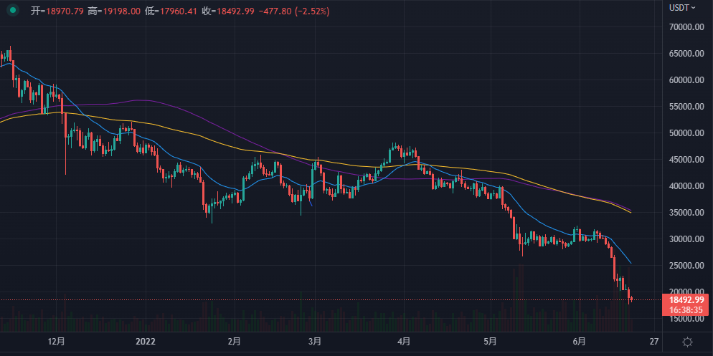Click the 60000.00 price axis label
The image size is (713, 356).
tap(686, 80)
